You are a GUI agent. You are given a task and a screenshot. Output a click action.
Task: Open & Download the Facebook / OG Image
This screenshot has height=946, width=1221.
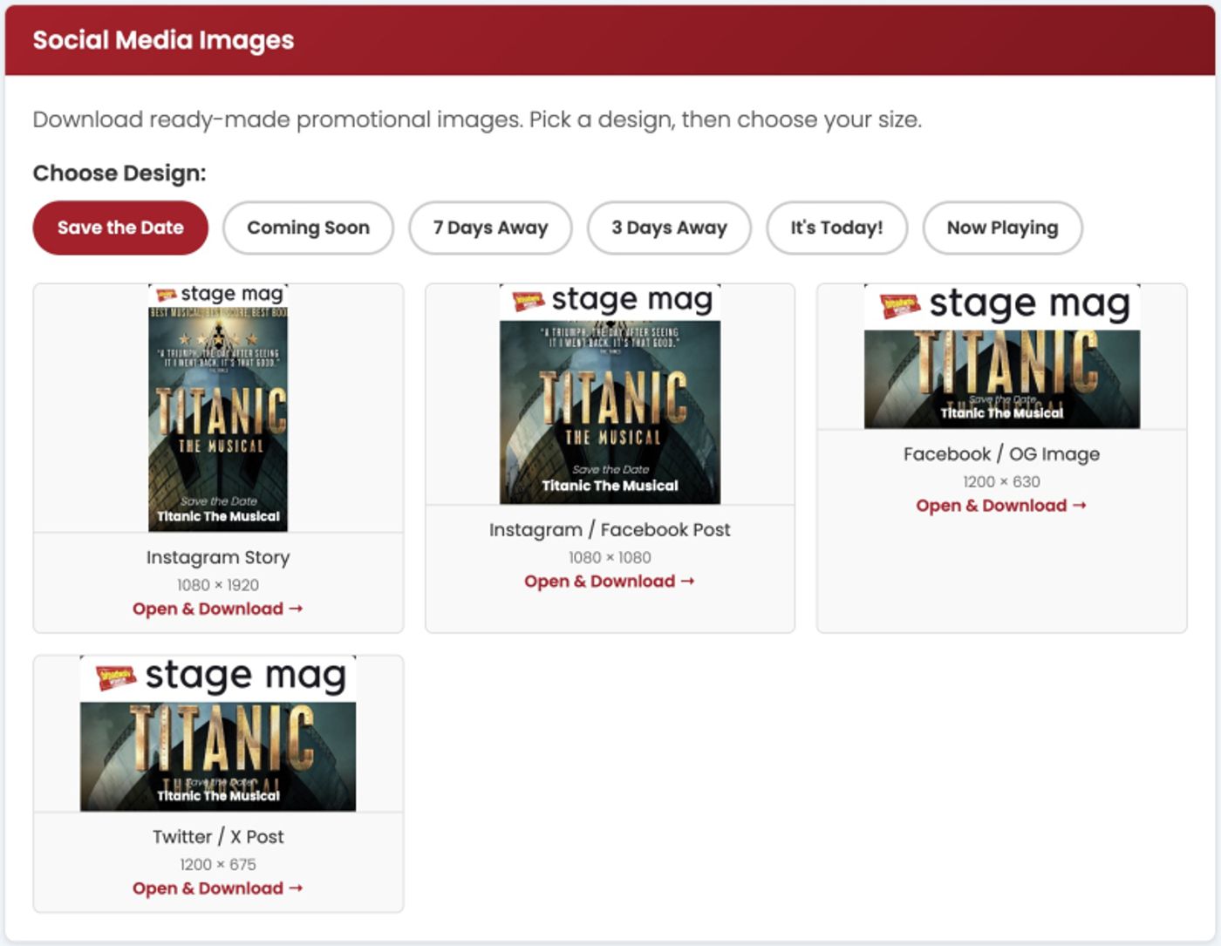[x=1001, y=506]
